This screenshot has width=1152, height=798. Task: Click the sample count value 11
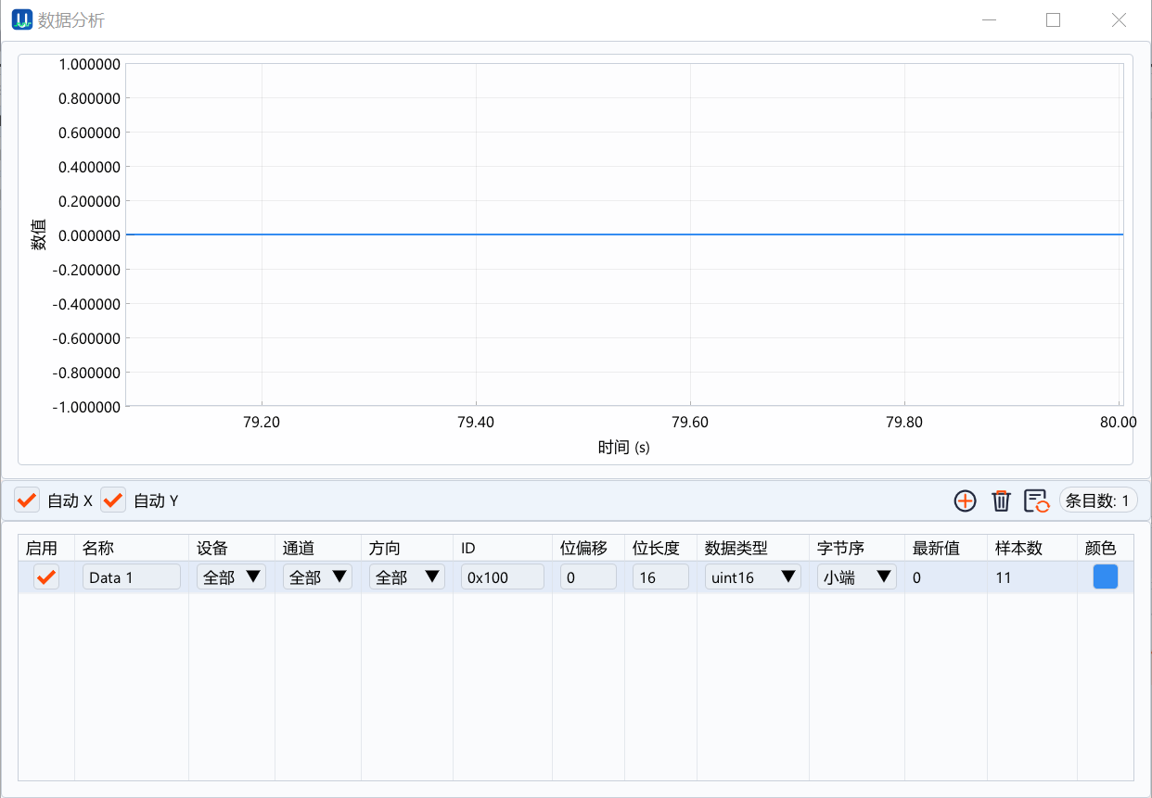click(1003, 577)
